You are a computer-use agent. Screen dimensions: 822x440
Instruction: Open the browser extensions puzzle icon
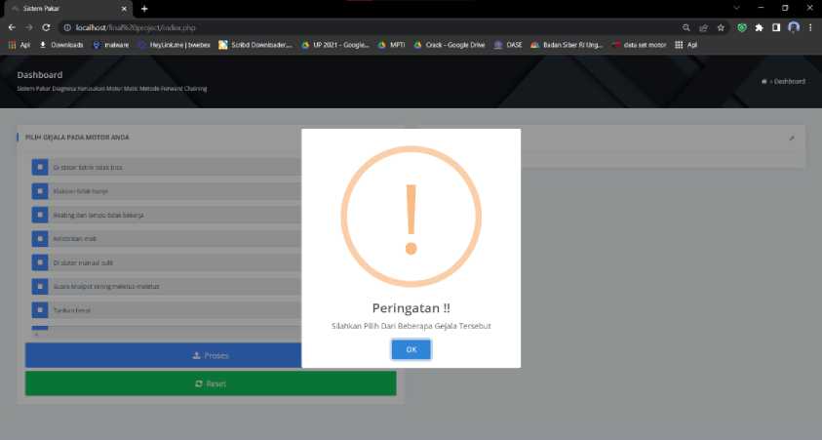click(x=759, y=27)
